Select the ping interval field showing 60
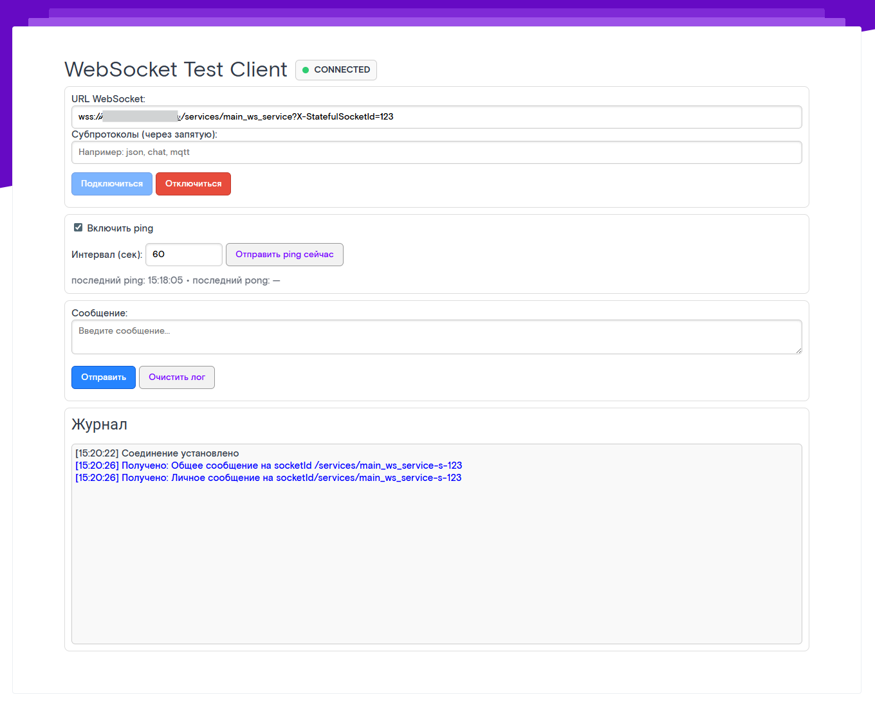The width and height of the screenshot is (875, 706). click(184, 255)
